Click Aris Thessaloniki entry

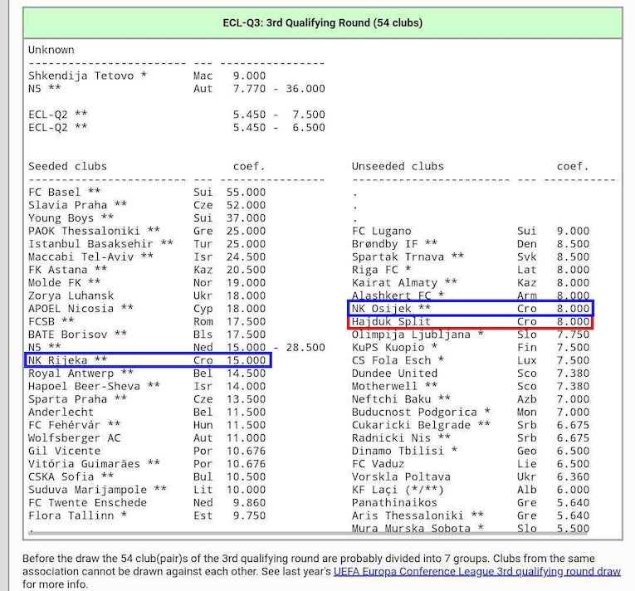pyautogui.click(x=471, y=515)
